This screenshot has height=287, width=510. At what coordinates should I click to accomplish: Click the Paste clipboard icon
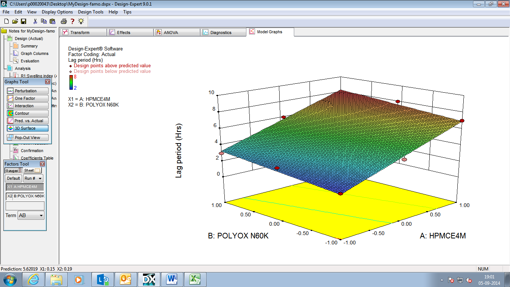[x=53, y=21]
